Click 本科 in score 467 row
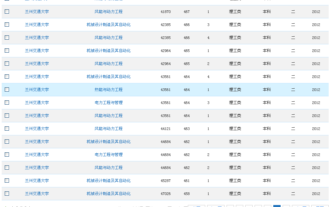This screenshot has height=207, width=332. [x=267, y=12]
